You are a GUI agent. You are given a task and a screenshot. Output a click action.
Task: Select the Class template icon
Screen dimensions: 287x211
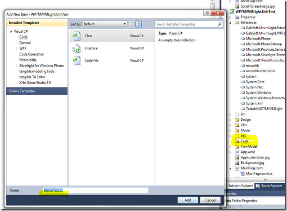(x=76, y=36)
